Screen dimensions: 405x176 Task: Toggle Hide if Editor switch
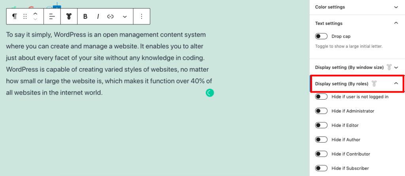point(321,125)
